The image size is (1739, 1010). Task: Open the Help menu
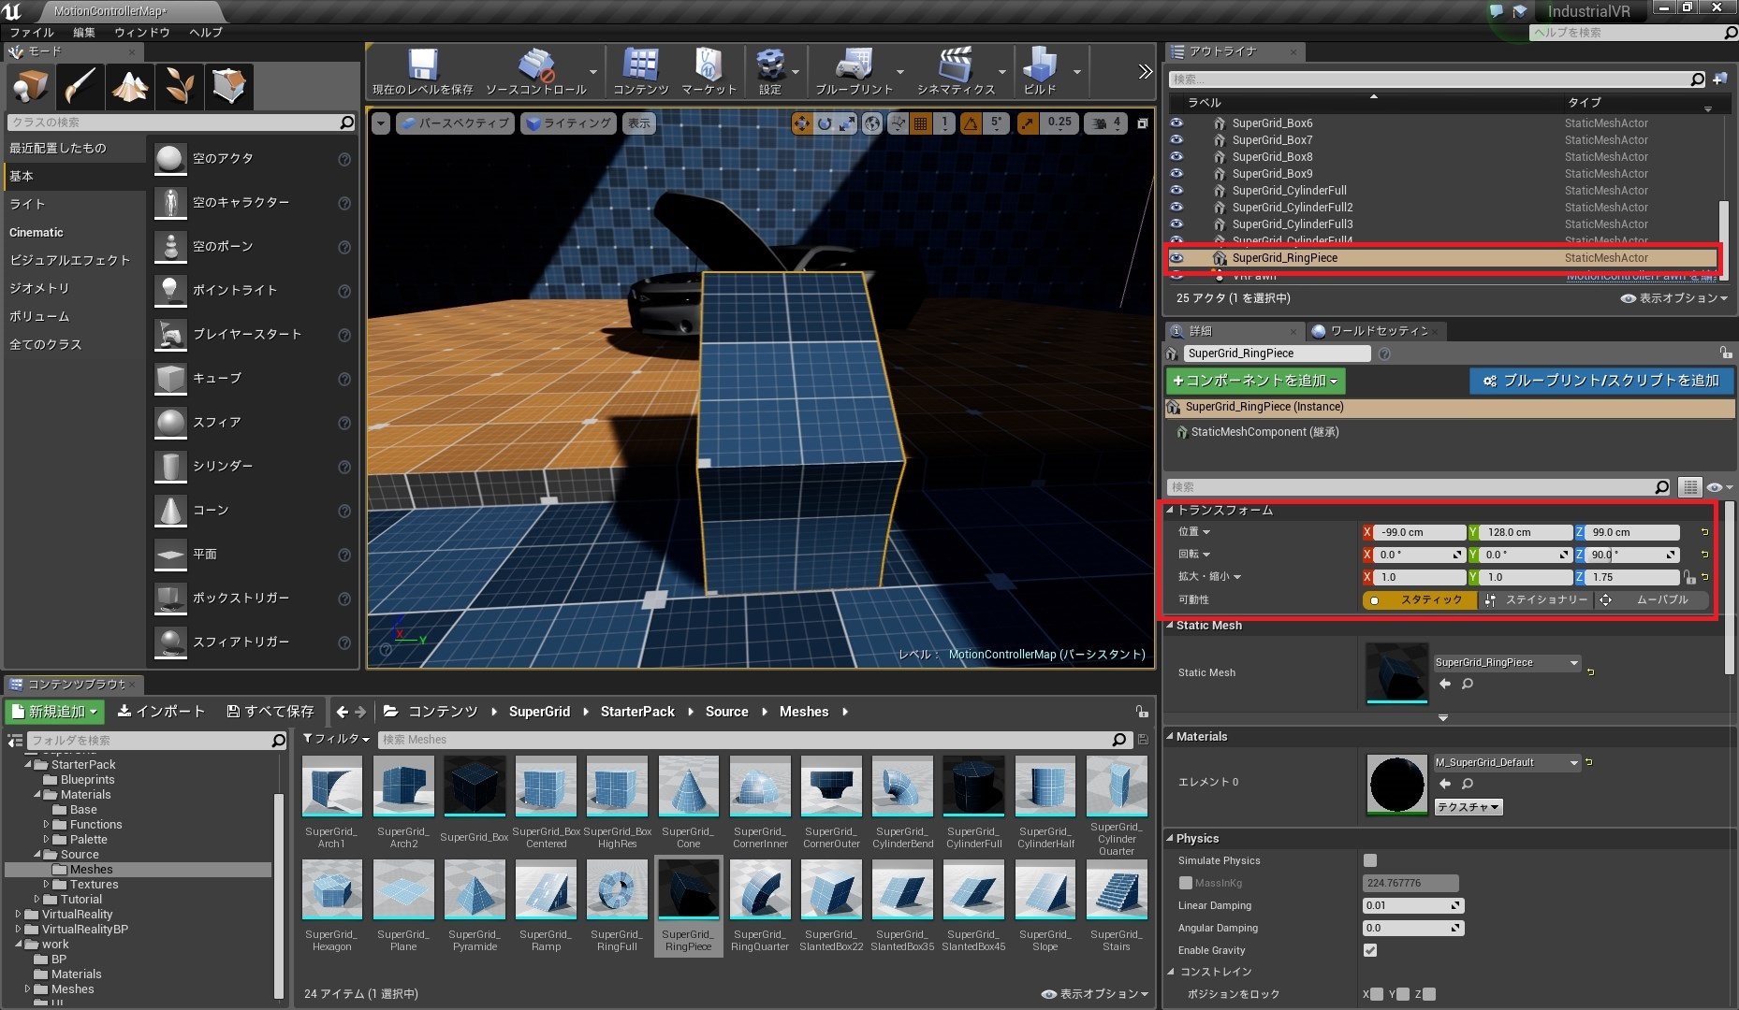[206, 32]
